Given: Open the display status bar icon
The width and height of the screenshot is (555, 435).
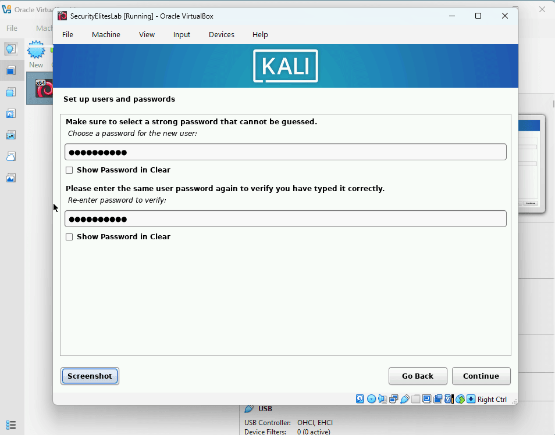Looking at the screenshot, I should [x=426, y=399].
